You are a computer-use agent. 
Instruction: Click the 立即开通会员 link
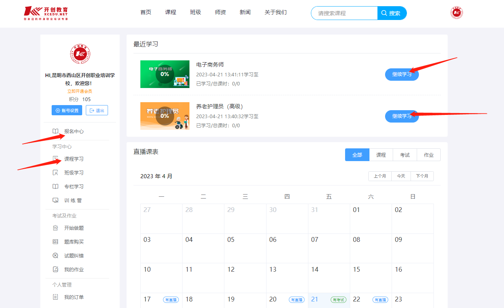[80, 91]
